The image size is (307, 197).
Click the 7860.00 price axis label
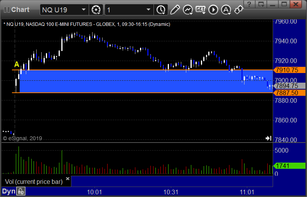pyautogui.click(x=286, y=120)
